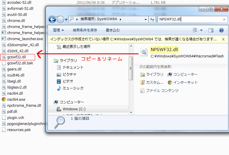Dismiss the index warning information bar
This screenshot has width=229, height=155.
[223, 39]
